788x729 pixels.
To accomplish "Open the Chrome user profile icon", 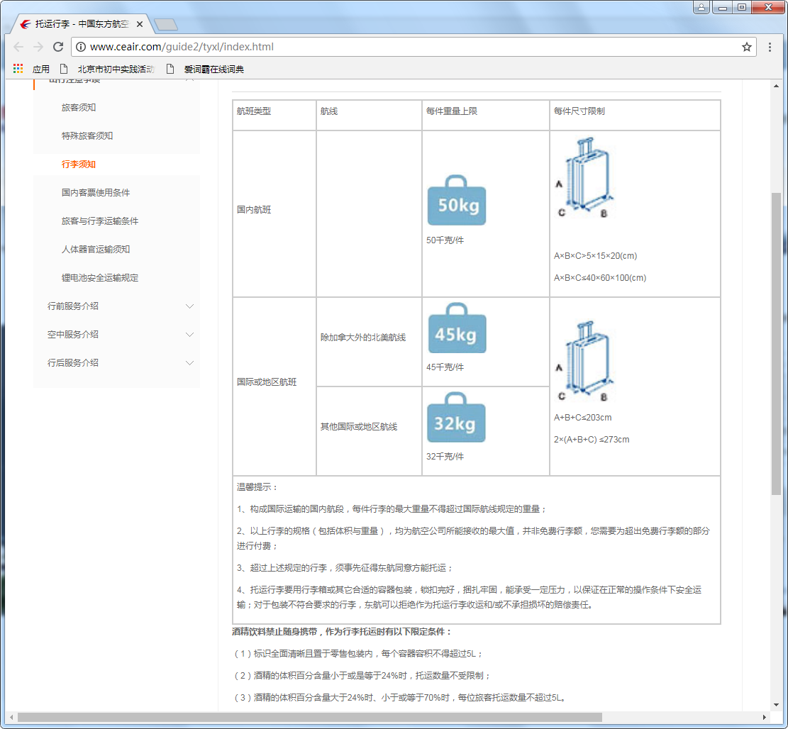I will tap(701, 7).
